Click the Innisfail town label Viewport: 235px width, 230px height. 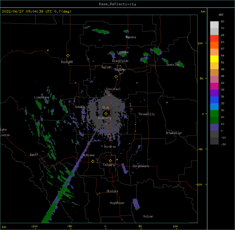click(x=113, y=89)
